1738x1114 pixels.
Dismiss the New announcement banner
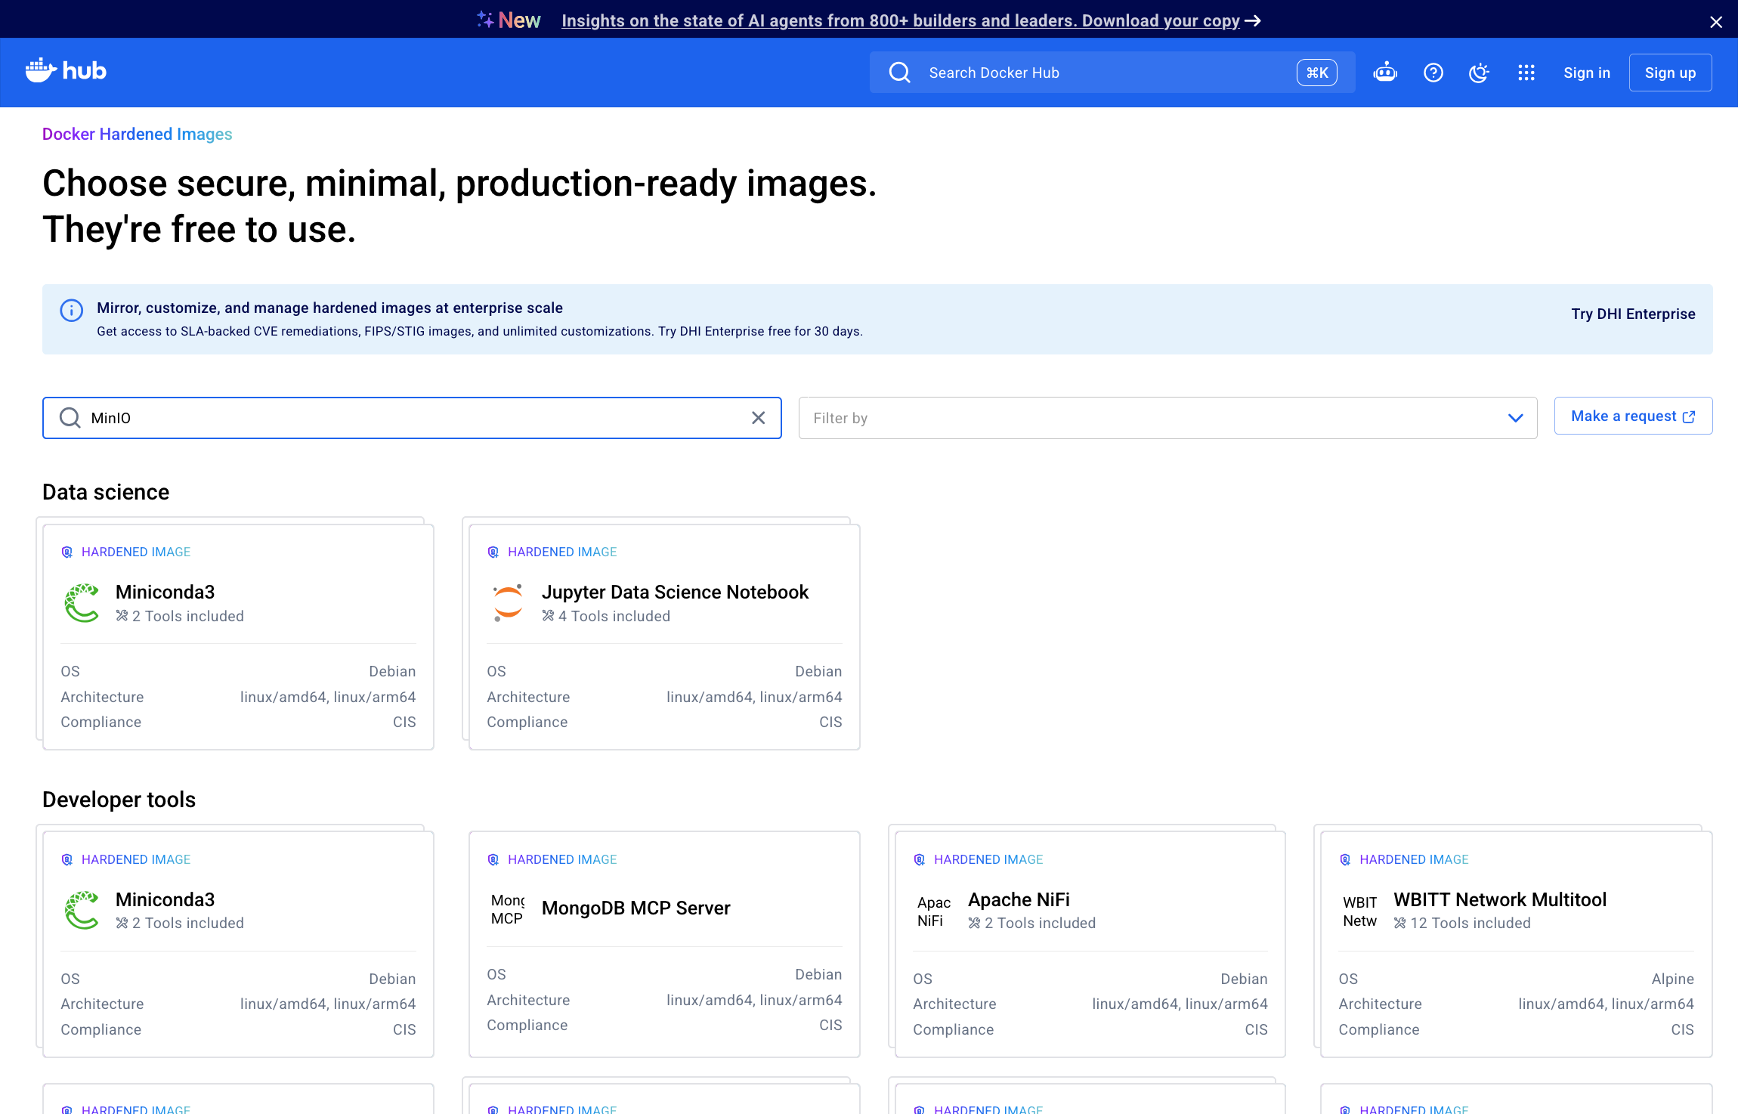pyautogui.click(x=1716, y=22)
